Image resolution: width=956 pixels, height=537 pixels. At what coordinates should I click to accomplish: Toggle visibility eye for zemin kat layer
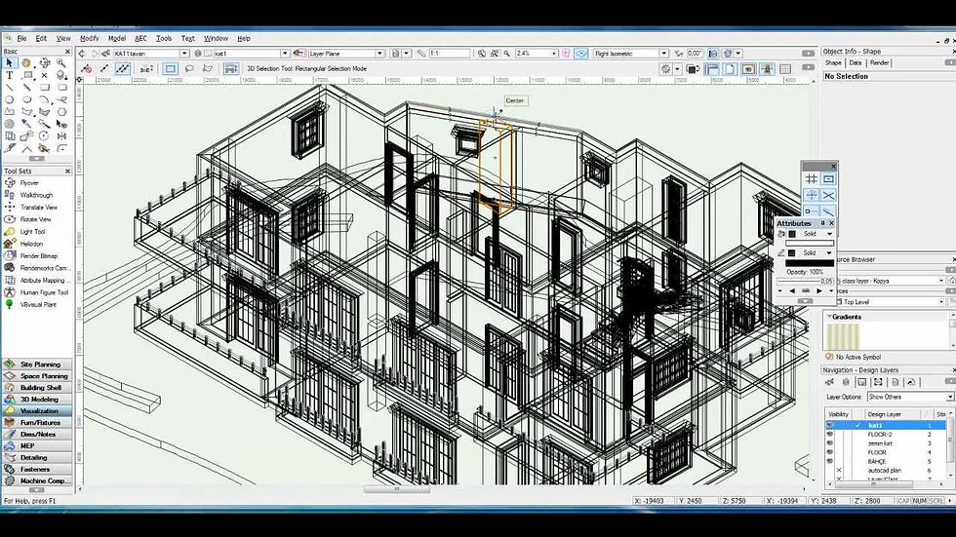pos(830,443)
